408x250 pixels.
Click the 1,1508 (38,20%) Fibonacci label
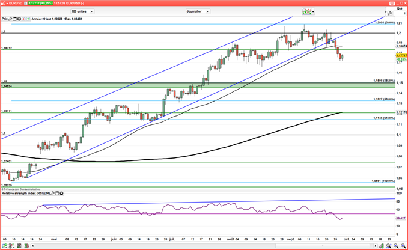pos(384,81)
